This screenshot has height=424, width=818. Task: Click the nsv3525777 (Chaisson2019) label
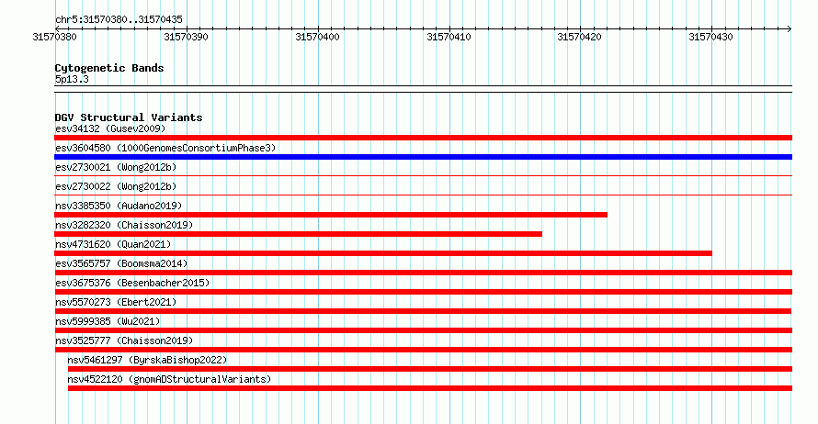tap(124, 340)
